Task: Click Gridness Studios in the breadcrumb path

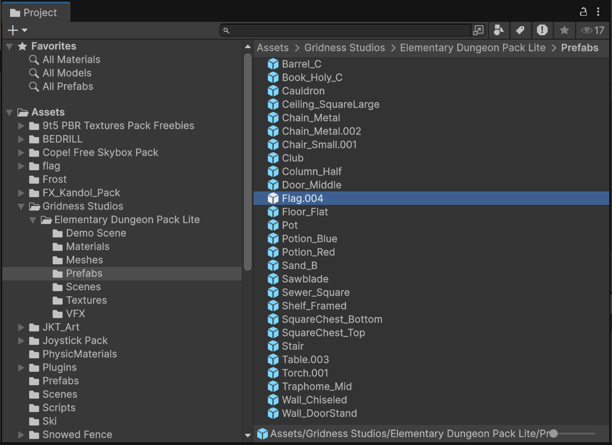Action: [x=344, y=48]
